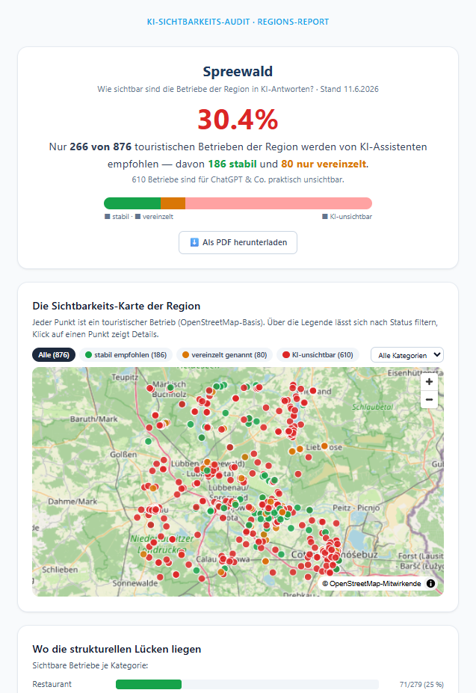This screenshot has width=476, height=693.
Task: Open the Alle Kategorien dropdown
Action: pos(407,355)
